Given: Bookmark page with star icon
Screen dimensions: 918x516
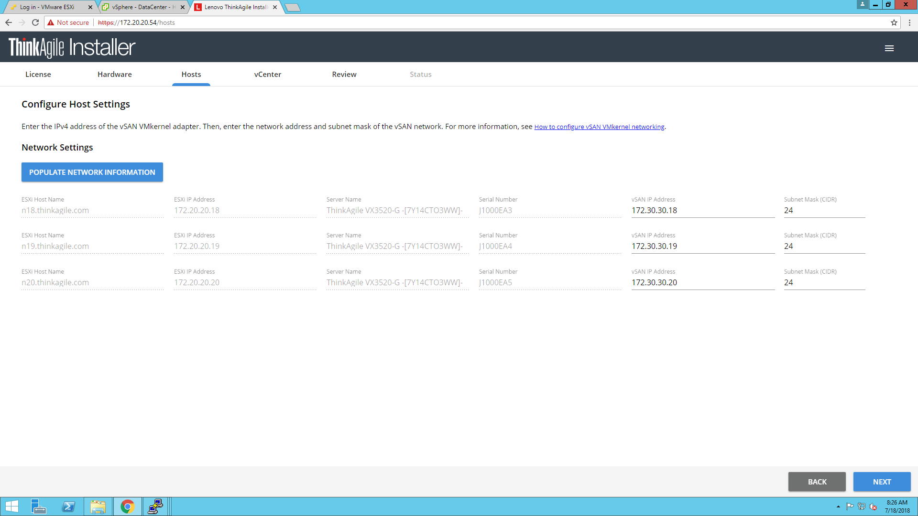Looking at the screenshot, I should [894, 22].
